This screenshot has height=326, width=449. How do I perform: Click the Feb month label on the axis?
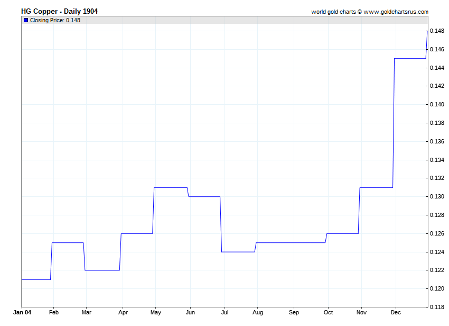(53, 313)
